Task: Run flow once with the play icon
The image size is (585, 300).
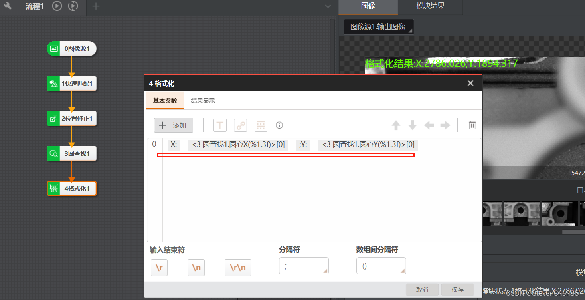Action: (57, 6)
